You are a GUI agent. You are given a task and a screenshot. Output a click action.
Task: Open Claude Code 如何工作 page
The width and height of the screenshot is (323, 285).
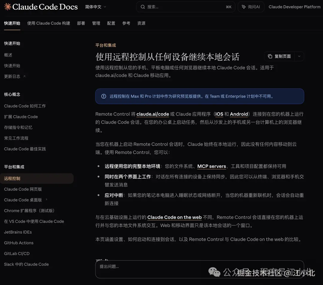click(x=25, y=106)
